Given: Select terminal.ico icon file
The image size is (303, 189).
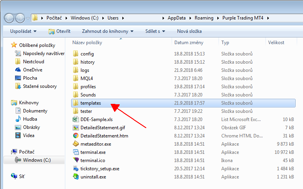Looking at the screenshot, I should [75, 160].
